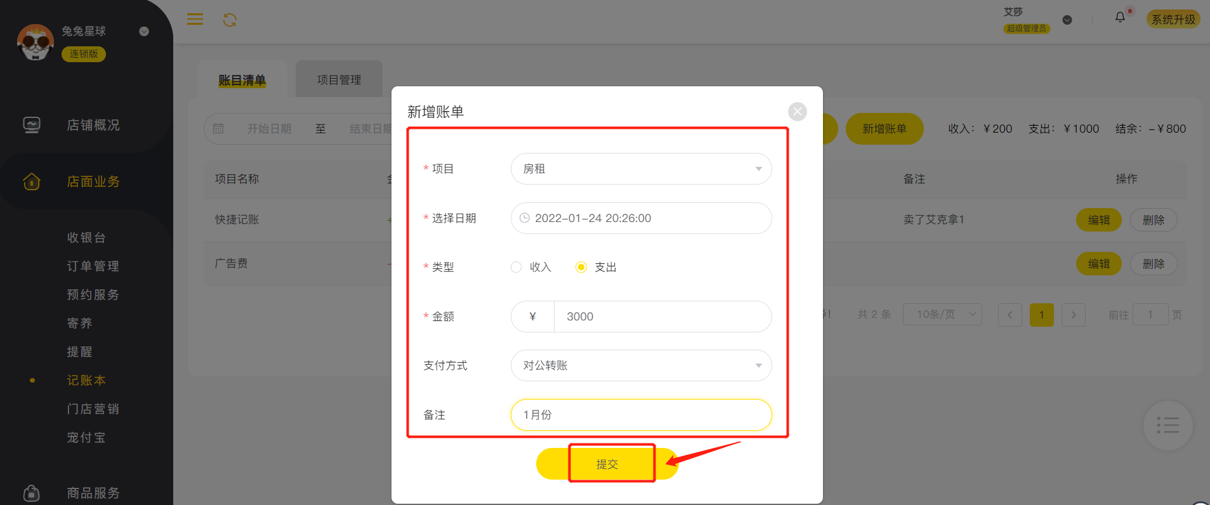1210x505 pixels.
Task: Click 编辑 for the 快捷记账 row
Action: [x=1099, y=220]
